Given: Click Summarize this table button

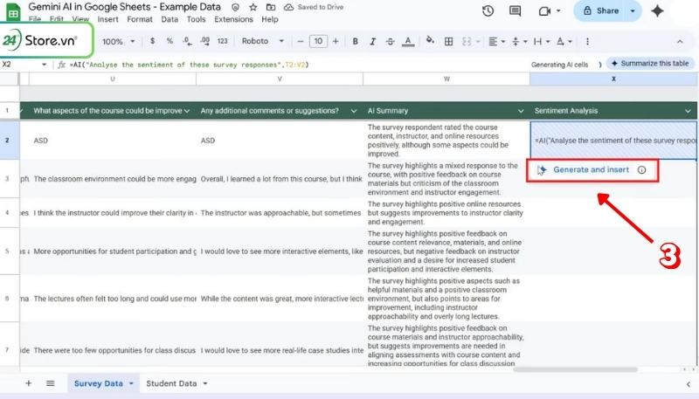Looking at the screenshot, I should (651, 63).
